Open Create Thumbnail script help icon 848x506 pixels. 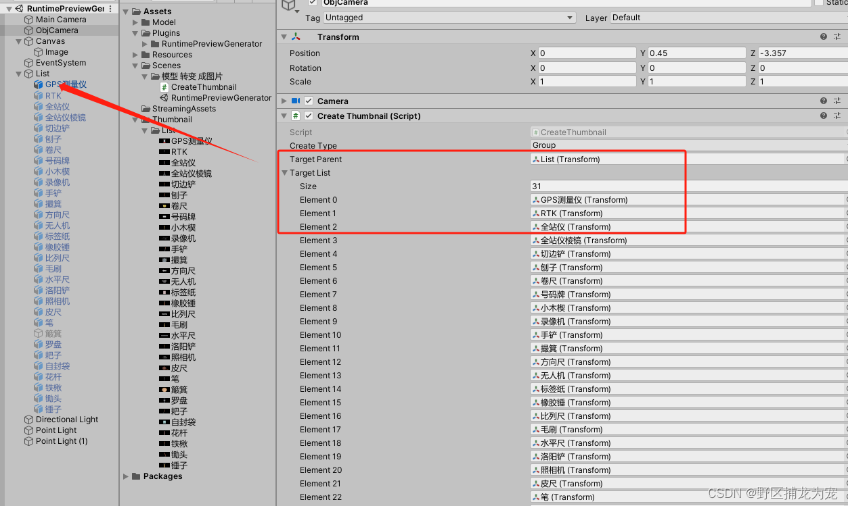[824, 116]
